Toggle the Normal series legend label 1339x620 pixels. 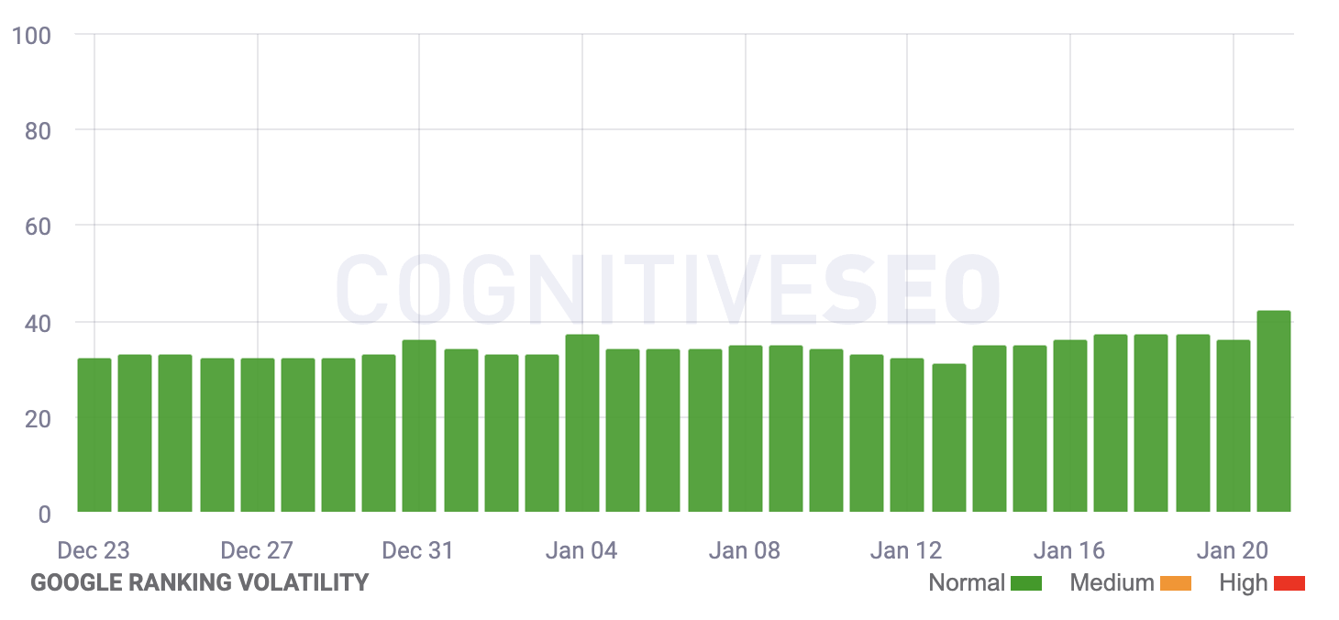pyautogui.click(x=967, y=582)
